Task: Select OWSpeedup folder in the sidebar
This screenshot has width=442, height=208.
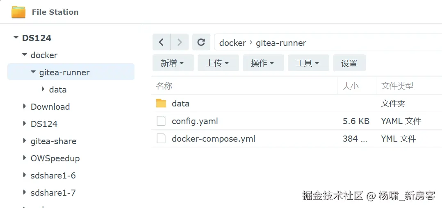Action: [x=55, y=158]
